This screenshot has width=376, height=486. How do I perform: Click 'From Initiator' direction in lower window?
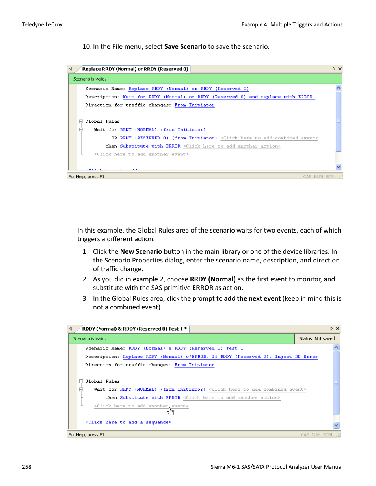pos(194,365)
